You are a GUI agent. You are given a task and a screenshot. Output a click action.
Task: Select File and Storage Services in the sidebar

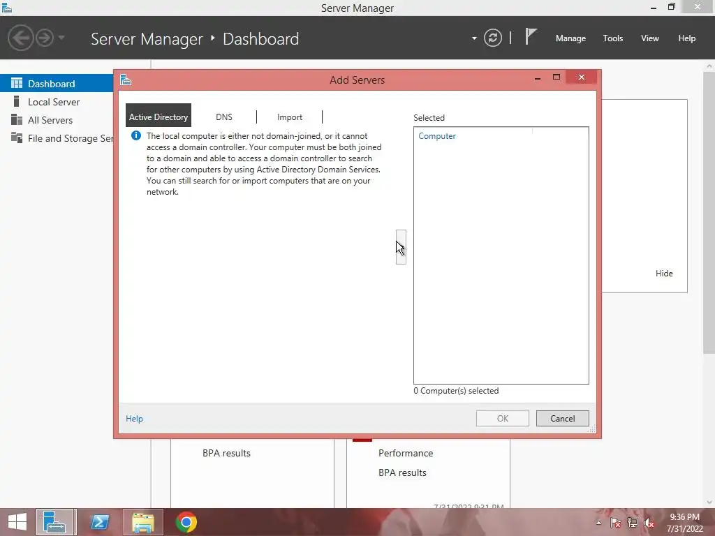(x=57, y=138)
